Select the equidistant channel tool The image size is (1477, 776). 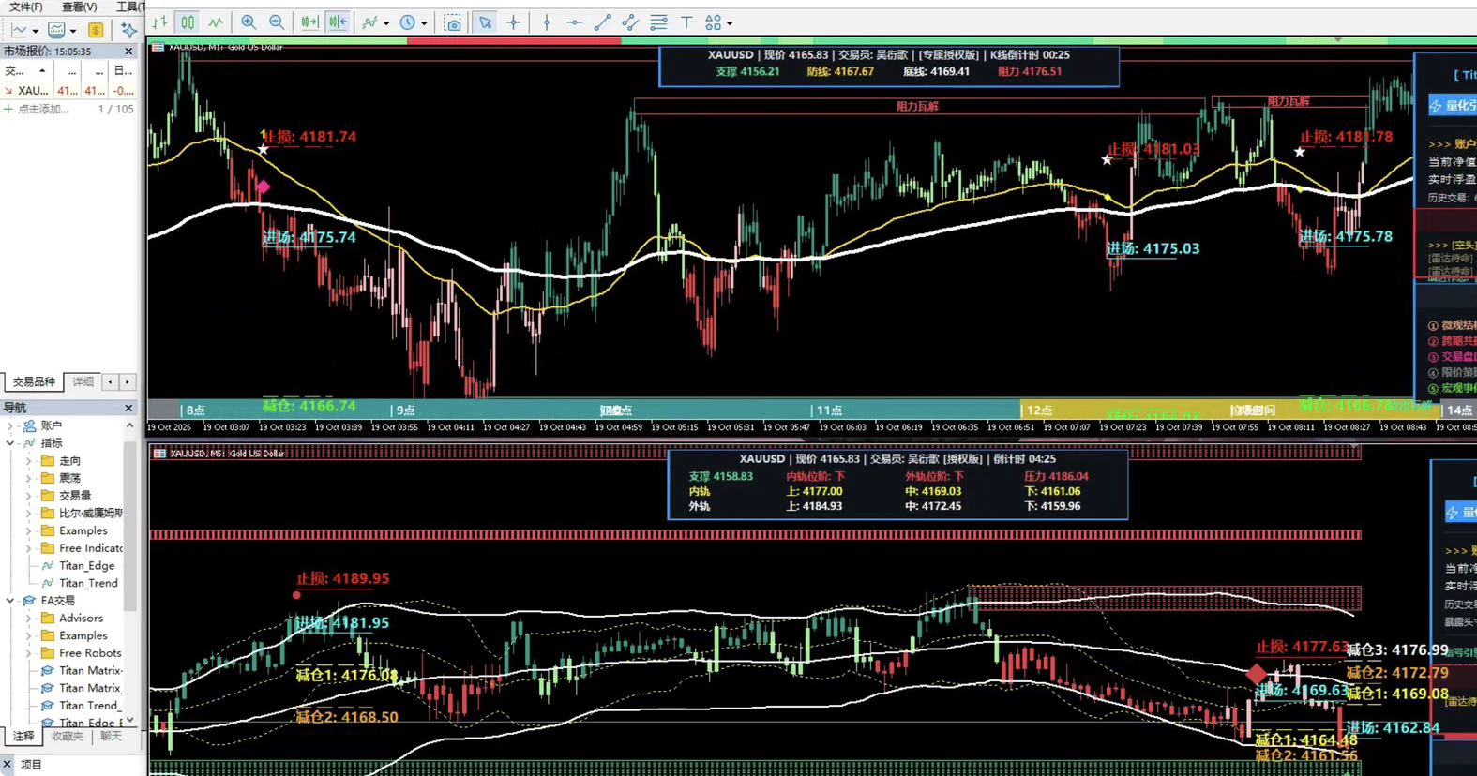(x=630, y=22)
